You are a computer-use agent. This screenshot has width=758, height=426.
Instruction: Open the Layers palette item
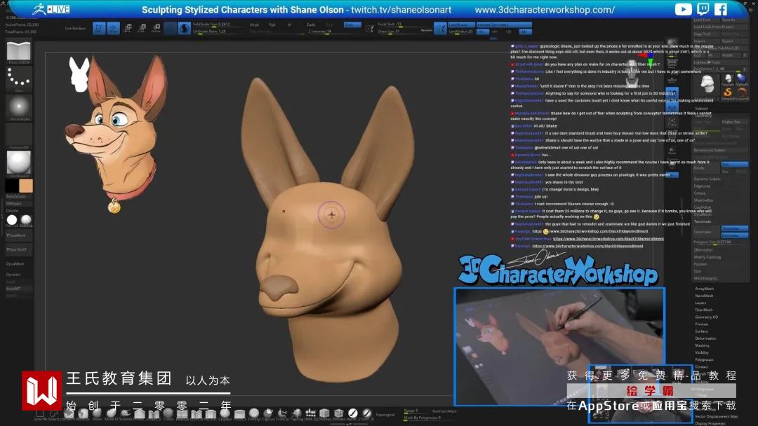(700, 303)
